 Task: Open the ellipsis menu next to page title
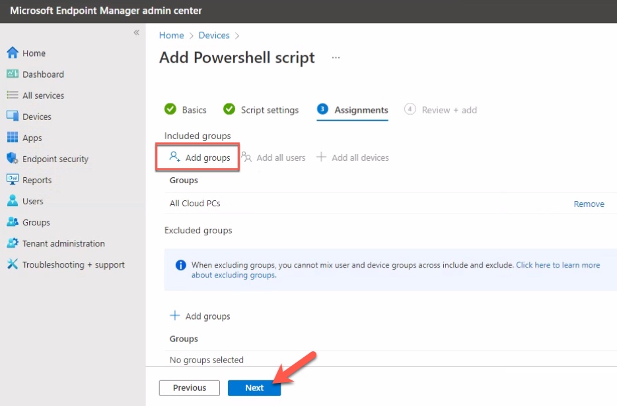[336, 58]
